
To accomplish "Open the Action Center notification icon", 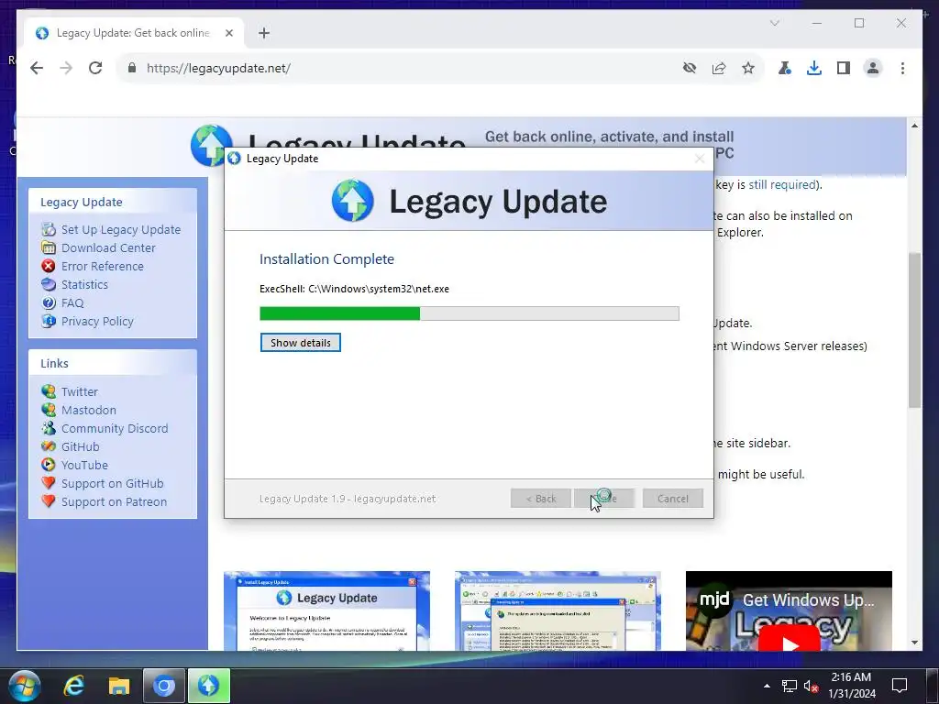I will [x=899, y=686].
